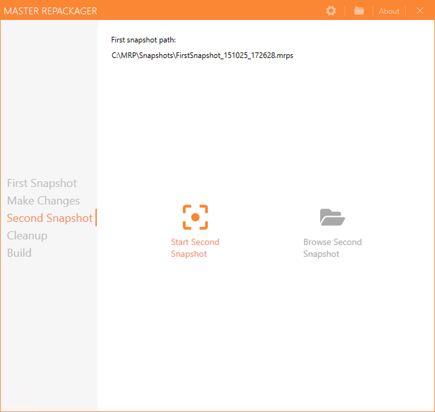Switch to the Make Changes step
Screen dimensions: 435x412
[43, 201]
